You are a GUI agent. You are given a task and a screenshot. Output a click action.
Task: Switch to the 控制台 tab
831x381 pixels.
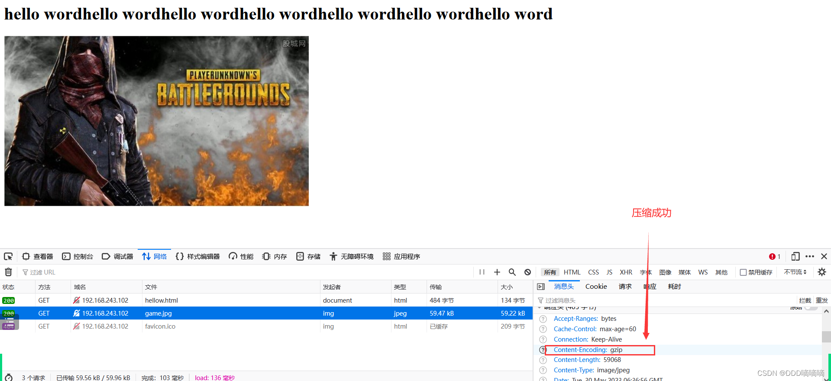coord(78,256)
